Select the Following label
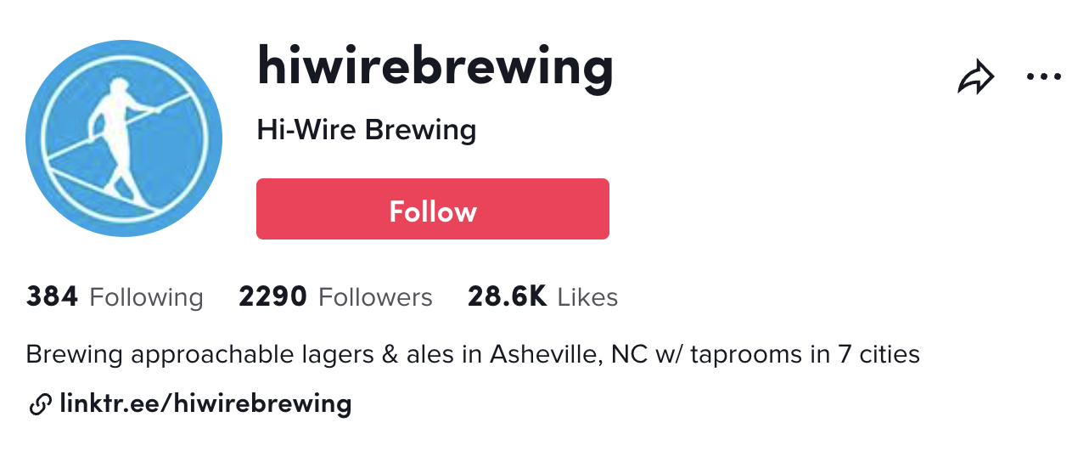Image resolution: width=1078 pixels, height=462 pixels. 146,298
